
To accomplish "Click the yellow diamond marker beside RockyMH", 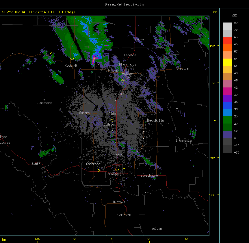I will (72, 59).
